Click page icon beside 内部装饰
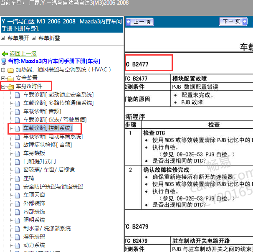Screen dimensions: 253x252 [18, 212]
